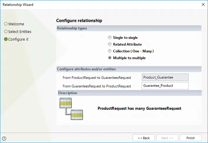Click the Configure relationship heading

(x=79, y=21)
